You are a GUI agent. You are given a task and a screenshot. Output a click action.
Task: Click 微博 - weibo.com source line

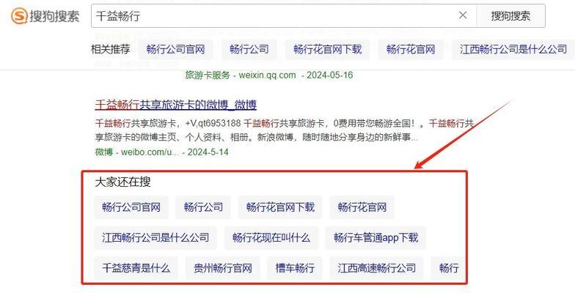tap(161, 152)
